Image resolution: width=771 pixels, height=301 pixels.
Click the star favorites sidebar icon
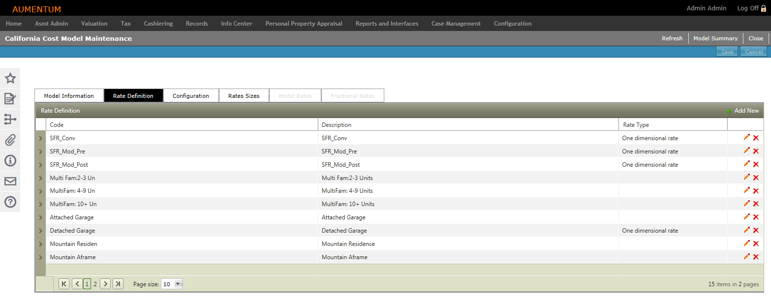10,78
